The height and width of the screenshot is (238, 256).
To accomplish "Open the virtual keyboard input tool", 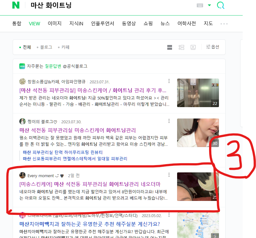I will coord(200,5).
